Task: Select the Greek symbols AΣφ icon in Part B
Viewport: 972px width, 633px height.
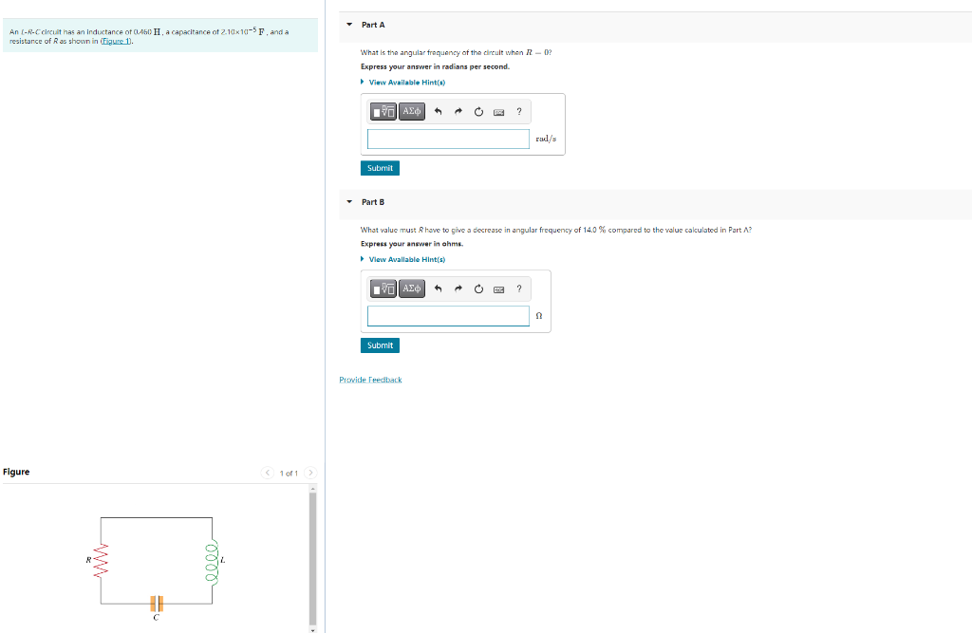Action: 410,289
